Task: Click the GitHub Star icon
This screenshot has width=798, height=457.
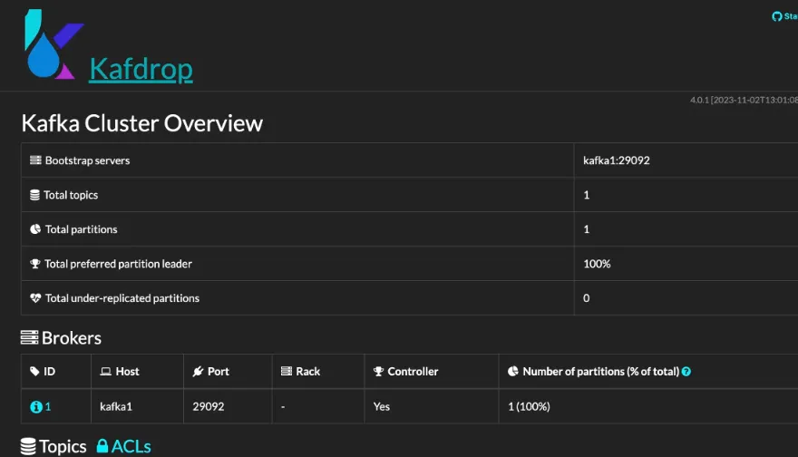Action: click(776, 16)
